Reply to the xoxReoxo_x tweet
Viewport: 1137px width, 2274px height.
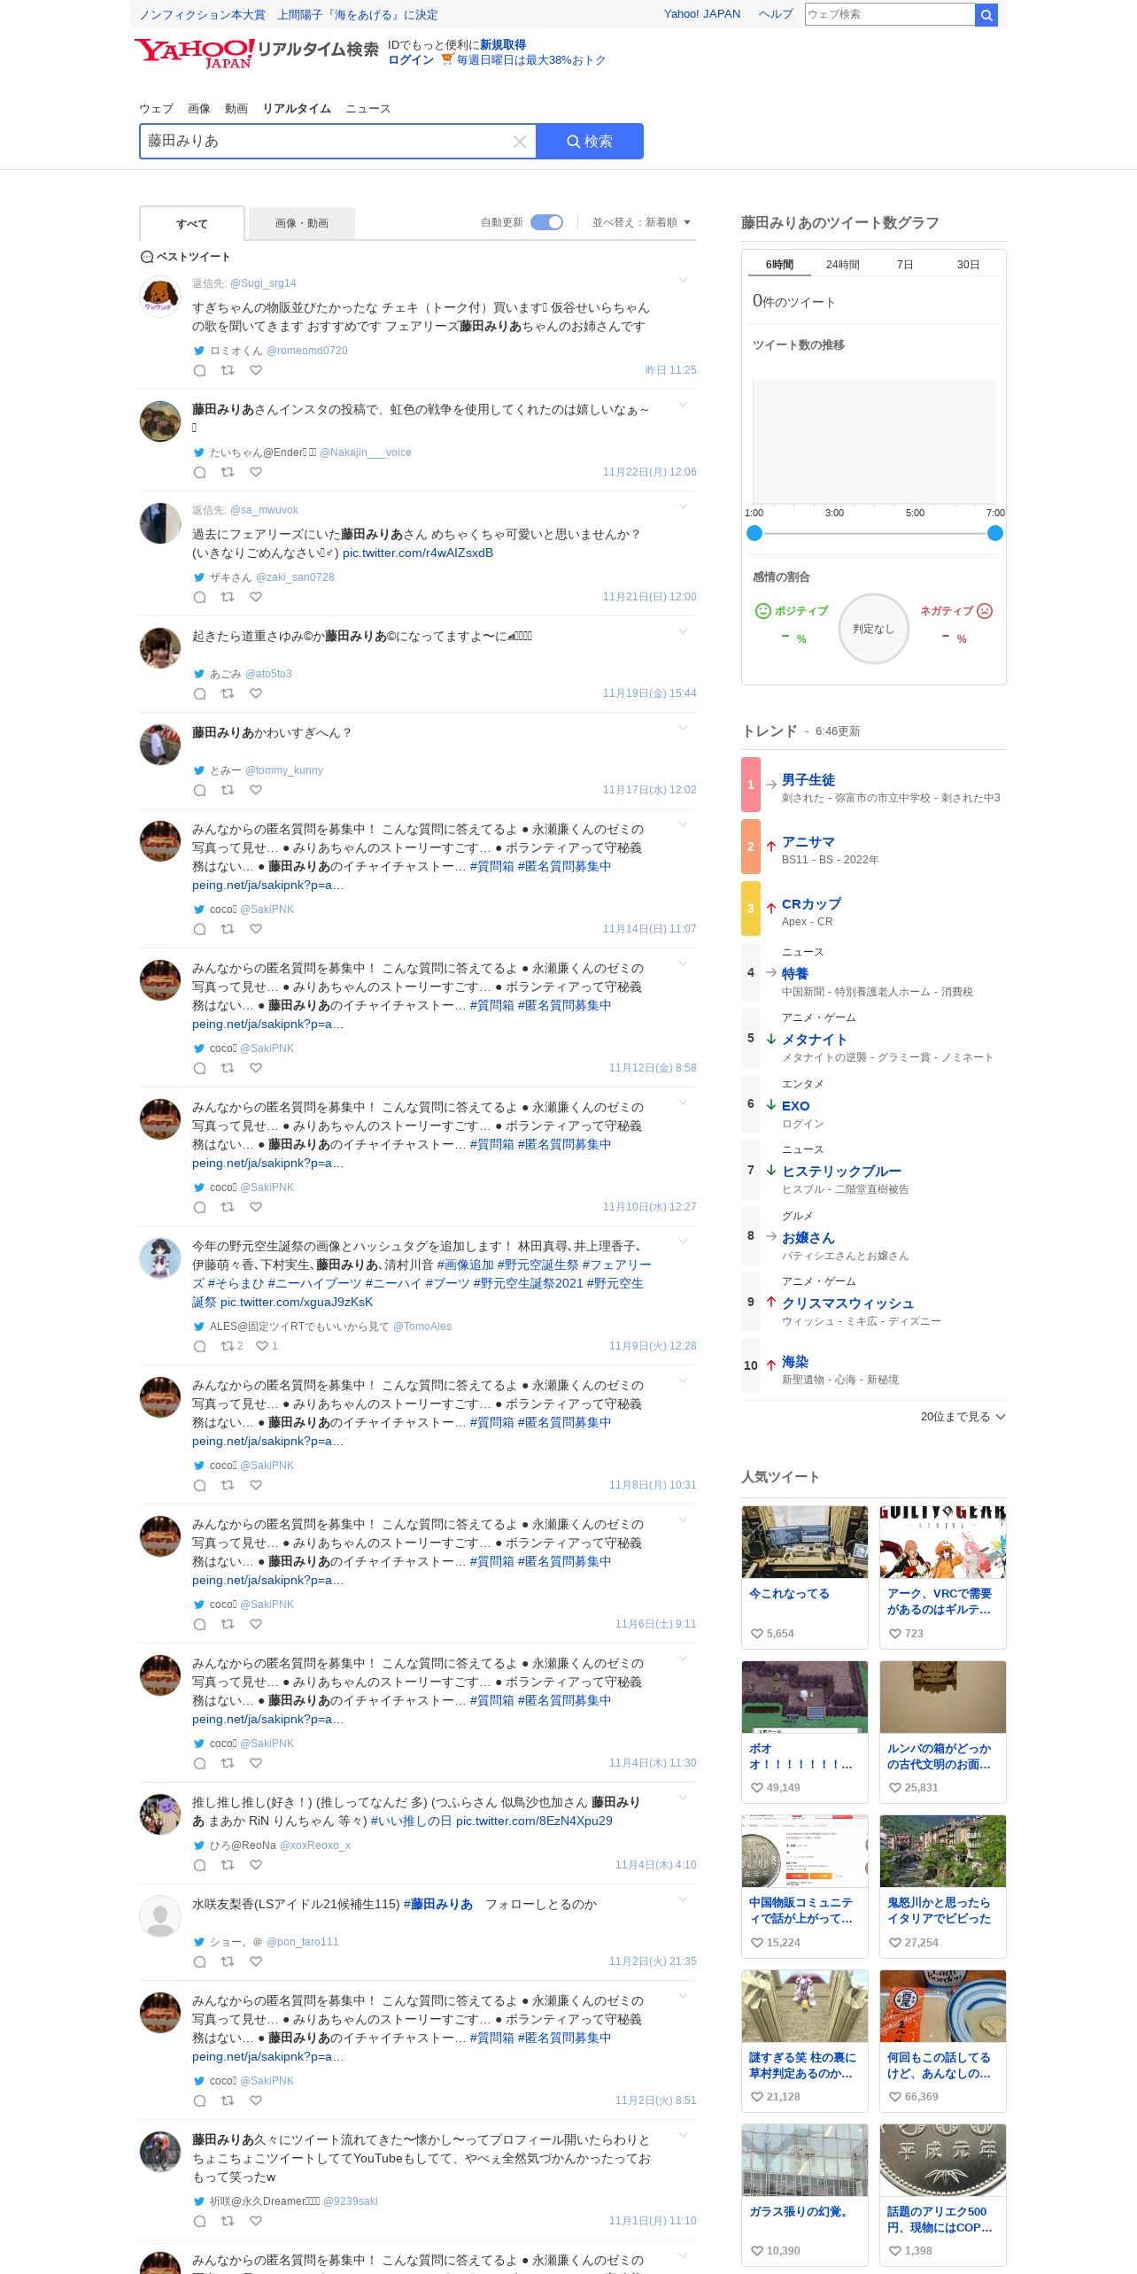[x=200, y=1865]
